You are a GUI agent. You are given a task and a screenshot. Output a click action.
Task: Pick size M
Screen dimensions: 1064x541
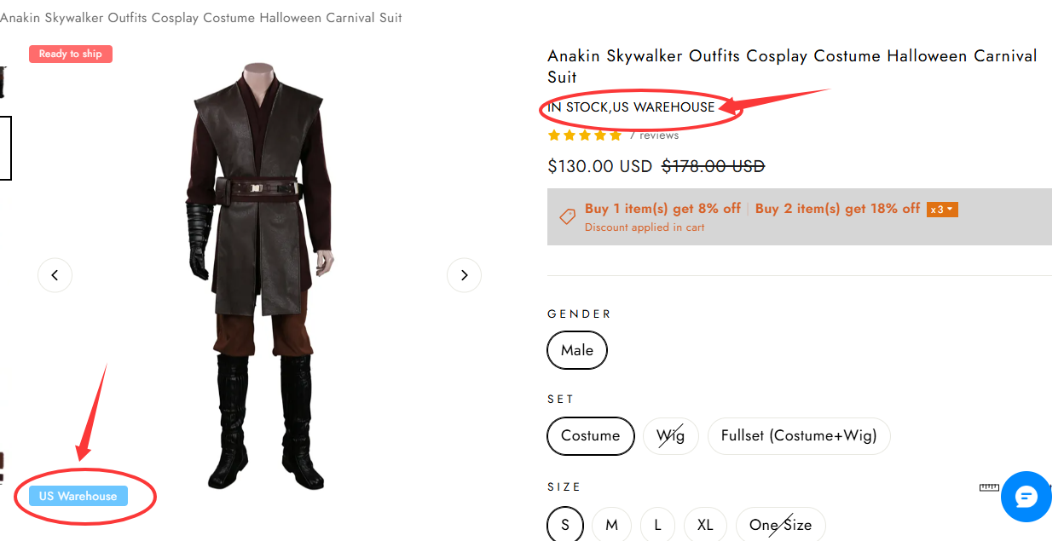tap(611, 525)
